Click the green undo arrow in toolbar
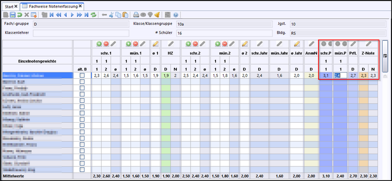 coord(19,15)
